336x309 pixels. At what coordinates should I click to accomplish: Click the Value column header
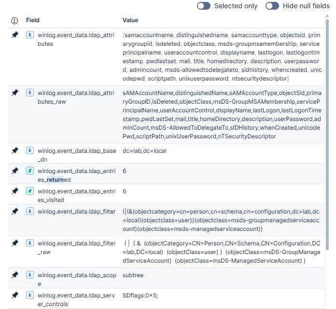[130, 20]
